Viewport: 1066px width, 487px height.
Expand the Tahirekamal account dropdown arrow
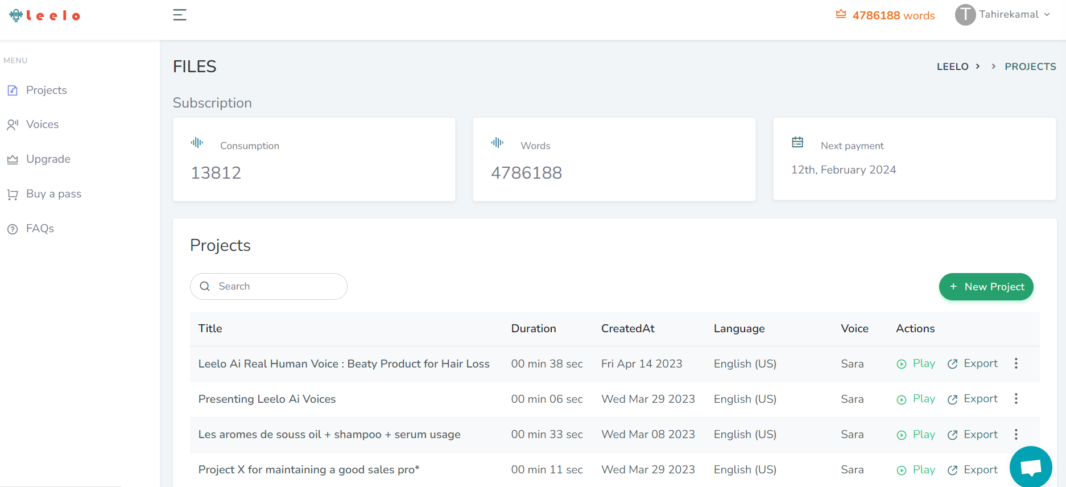1047,15
